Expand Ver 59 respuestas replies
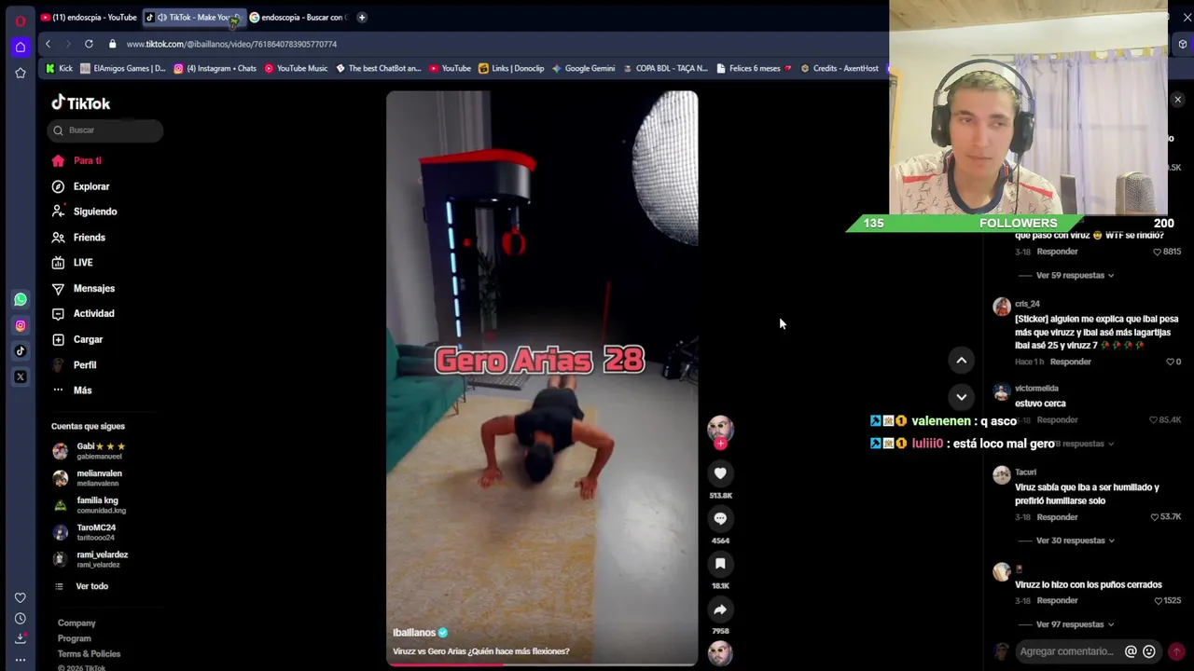Image resolution: width=1194 pixels, height=671 pixels. coord(1075,276)
